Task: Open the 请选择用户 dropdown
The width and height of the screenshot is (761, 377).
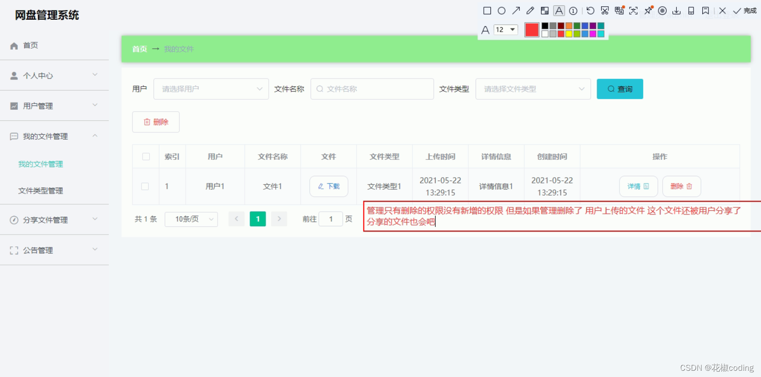Action: (x=211, y=89)
